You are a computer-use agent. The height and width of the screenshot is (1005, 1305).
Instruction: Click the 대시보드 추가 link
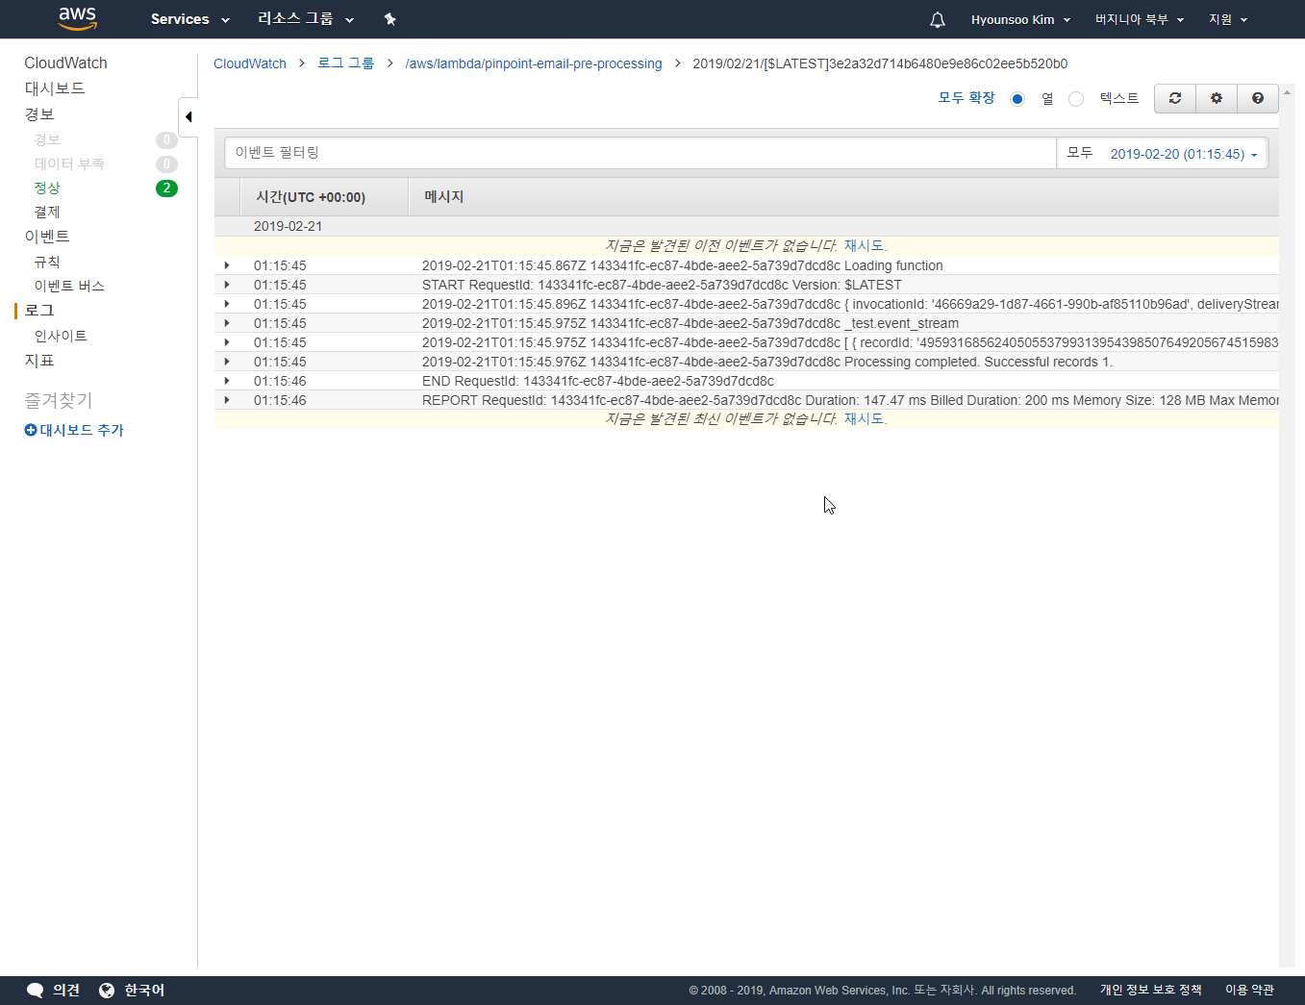coord(82,430)
